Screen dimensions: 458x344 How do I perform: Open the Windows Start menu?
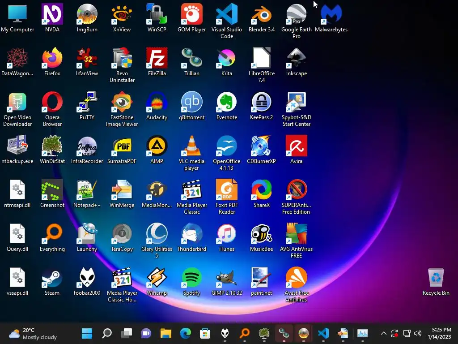tap(87, 333)
